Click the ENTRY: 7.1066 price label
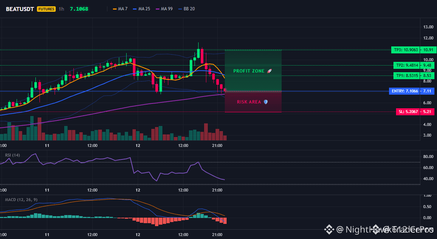 pos(404,91)
